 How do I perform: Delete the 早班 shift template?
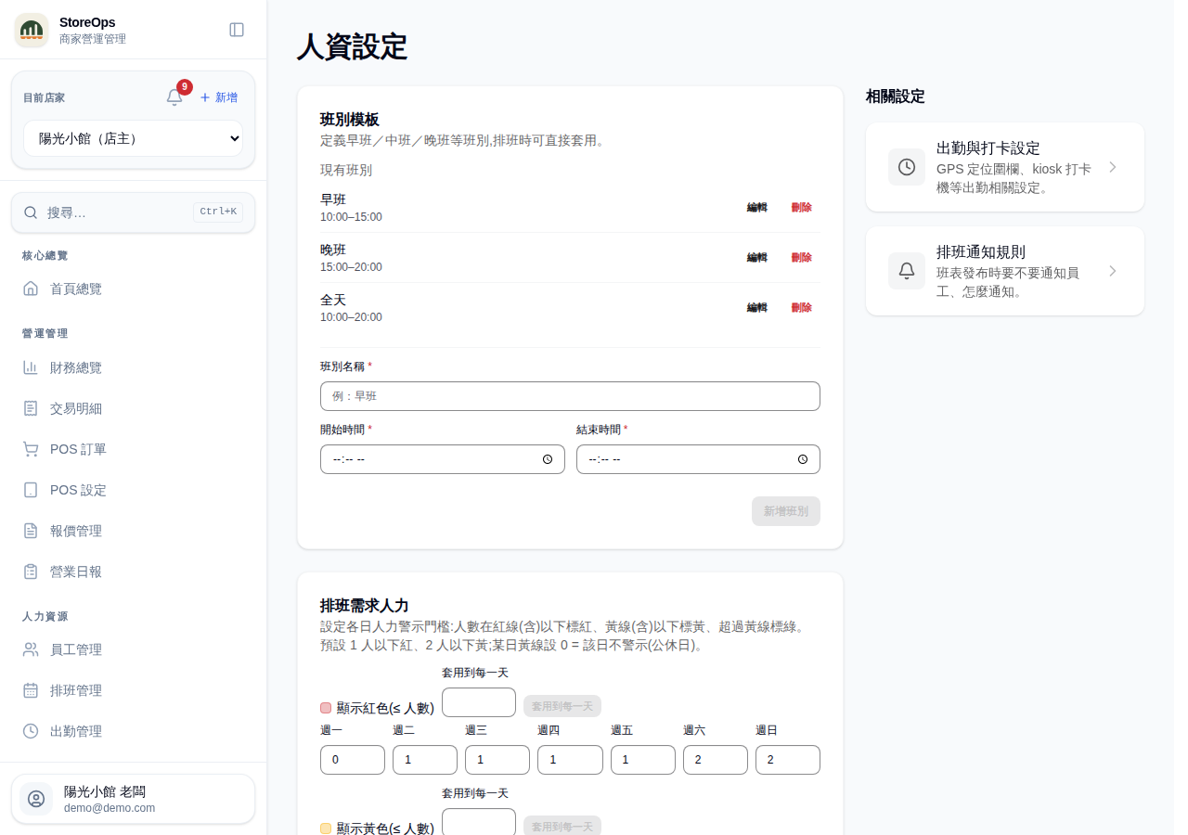(x=802, y=207)
